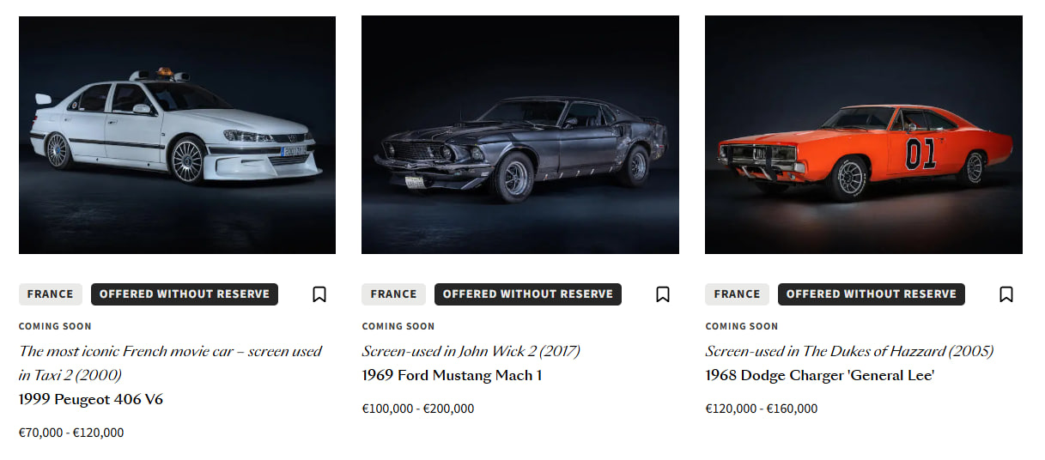View the grey Ford Mustang image

coord(520,135)
